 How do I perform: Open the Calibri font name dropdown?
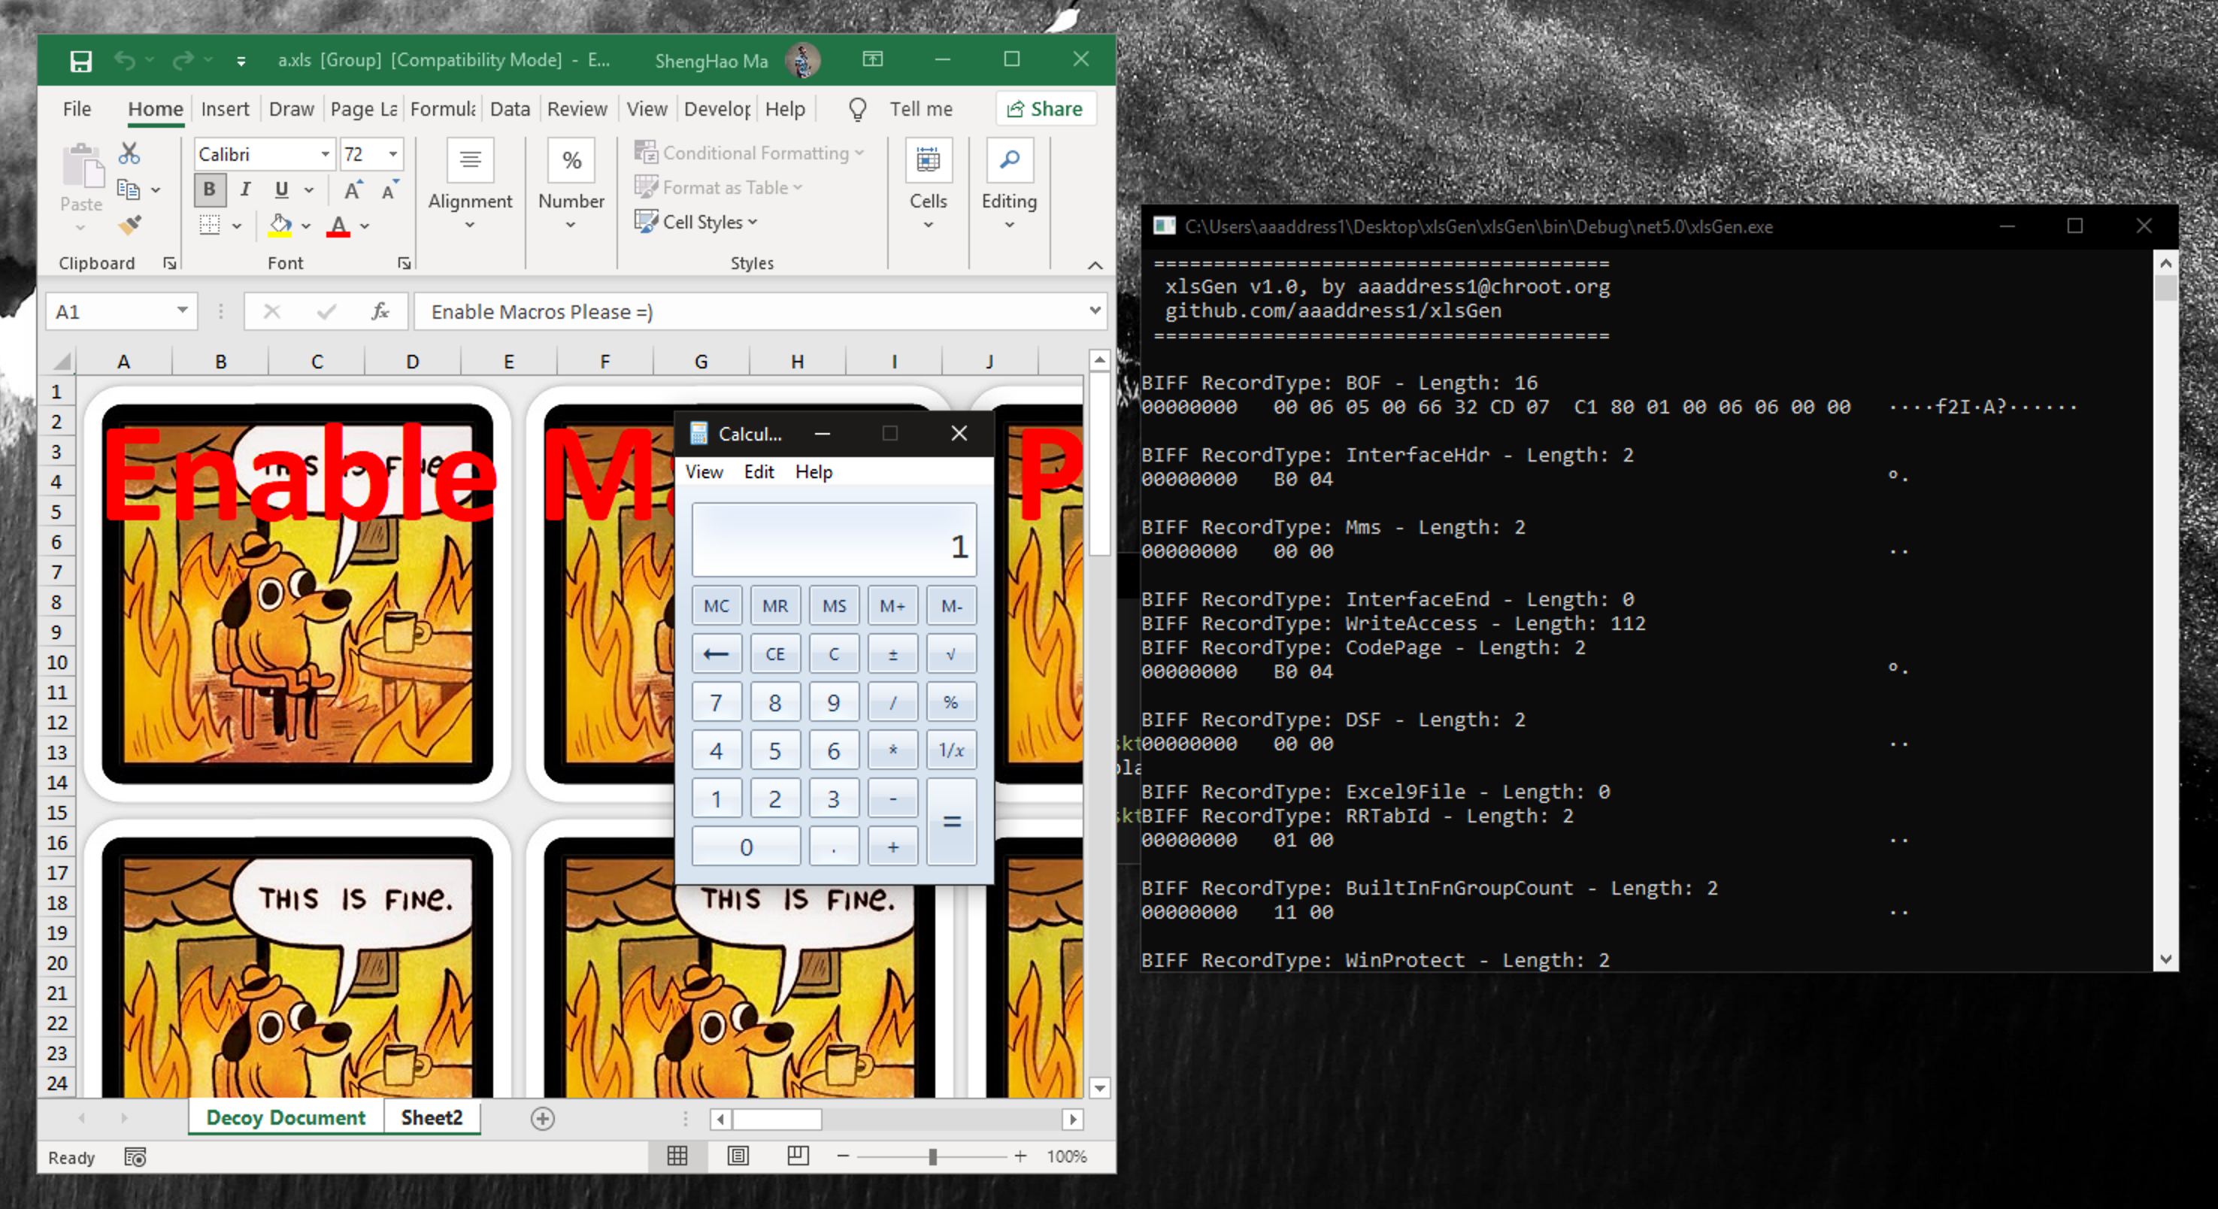pyautogui.click(x=326, y=154)
